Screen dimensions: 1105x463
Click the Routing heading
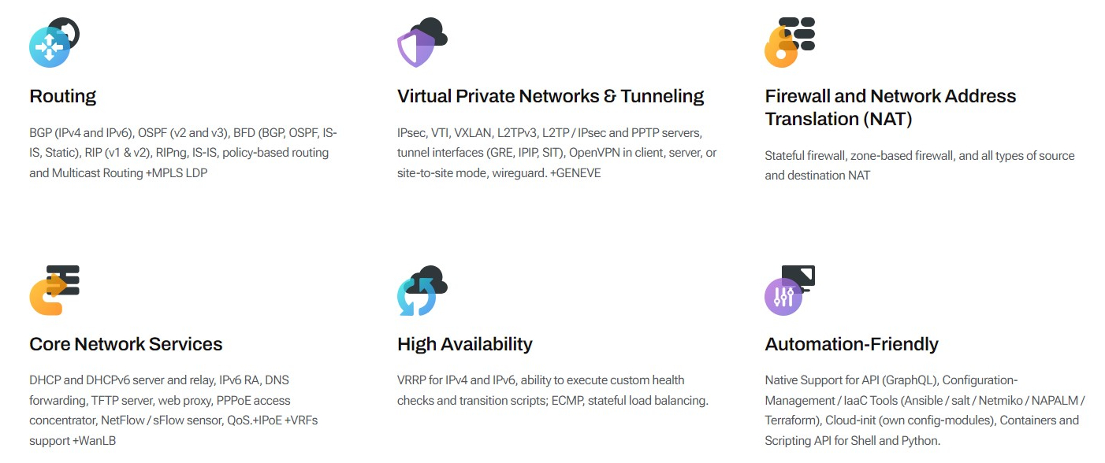pyautogui.click(x=62, y=96)
